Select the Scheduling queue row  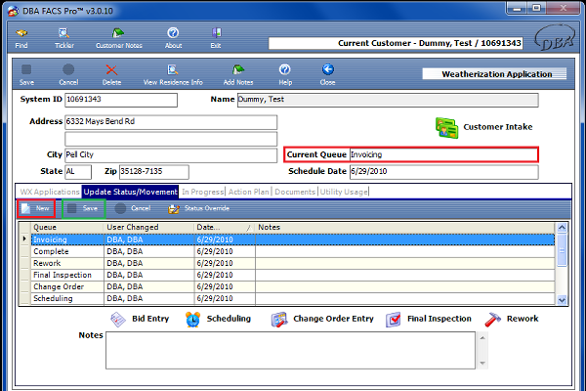click(293, 298)
